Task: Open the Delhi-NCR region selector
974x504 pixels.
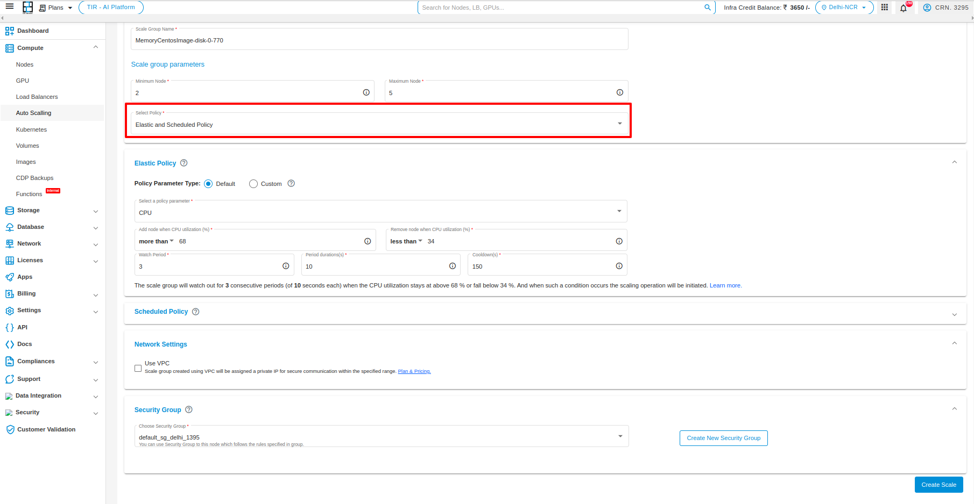Action: [x=844, y=8]
